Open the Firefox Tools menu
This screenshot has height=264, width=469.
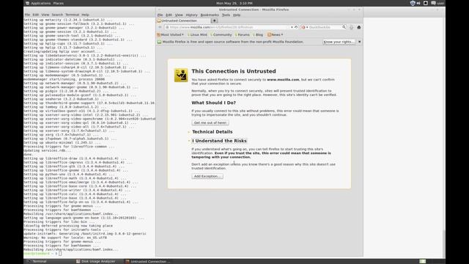pos(226,15)
